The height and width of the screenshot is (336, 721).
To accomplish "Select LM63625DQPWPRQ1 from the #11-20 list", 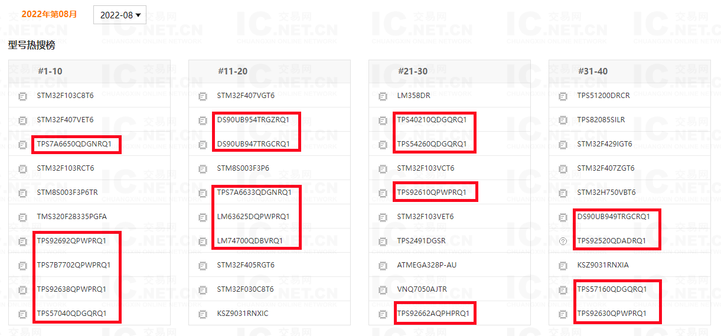I will (253, 217).
